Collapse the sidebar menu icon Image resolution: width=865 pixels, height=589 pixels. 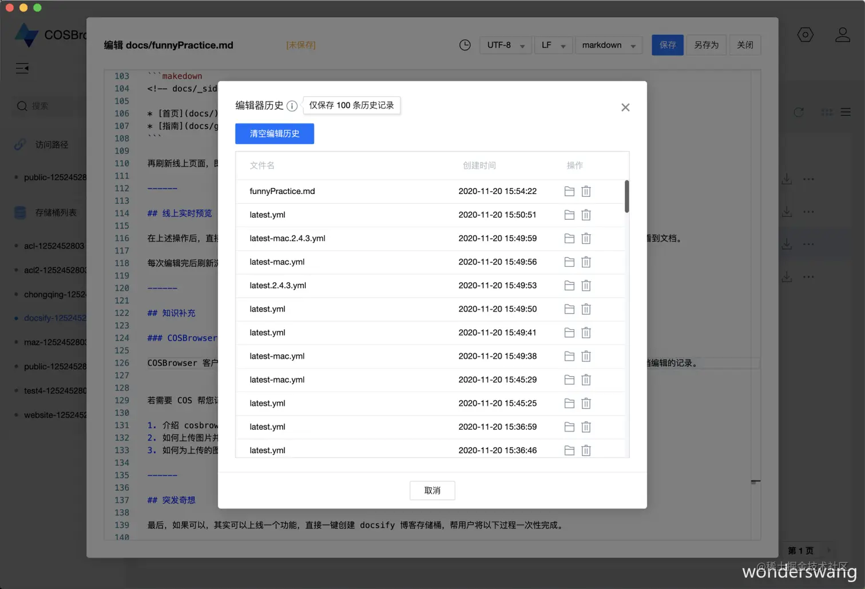22,69
